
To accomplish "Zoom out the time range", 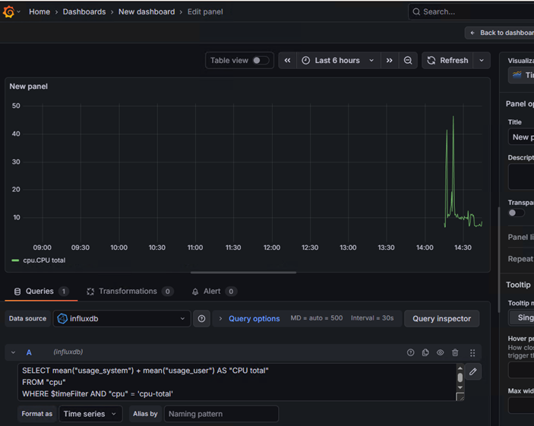I will 408,61.
